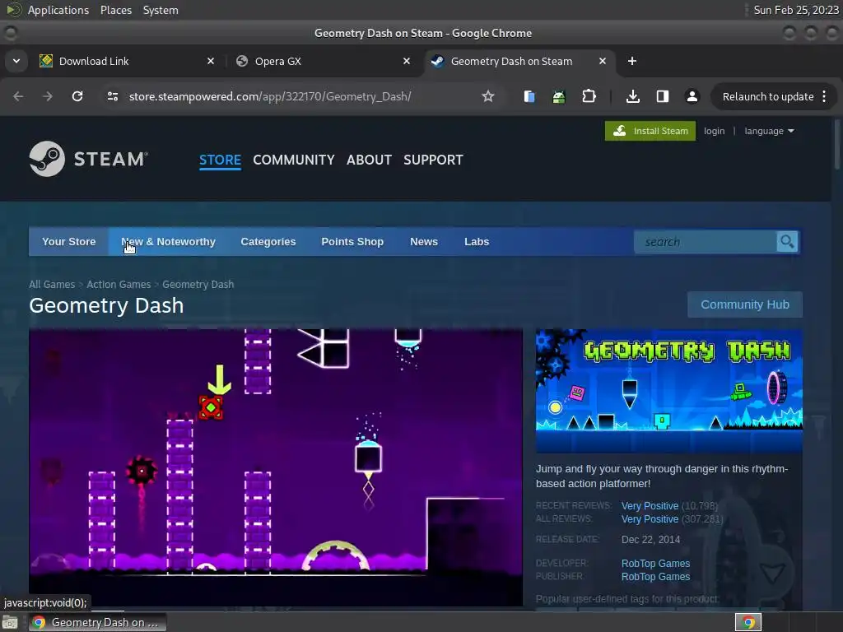
Task: Open the Places menu
Action: (116, 10)
